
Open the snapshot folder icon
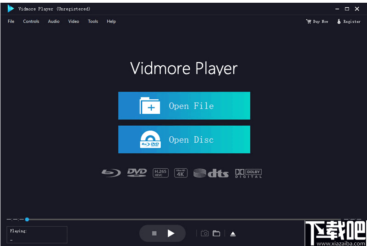point(216,234)
